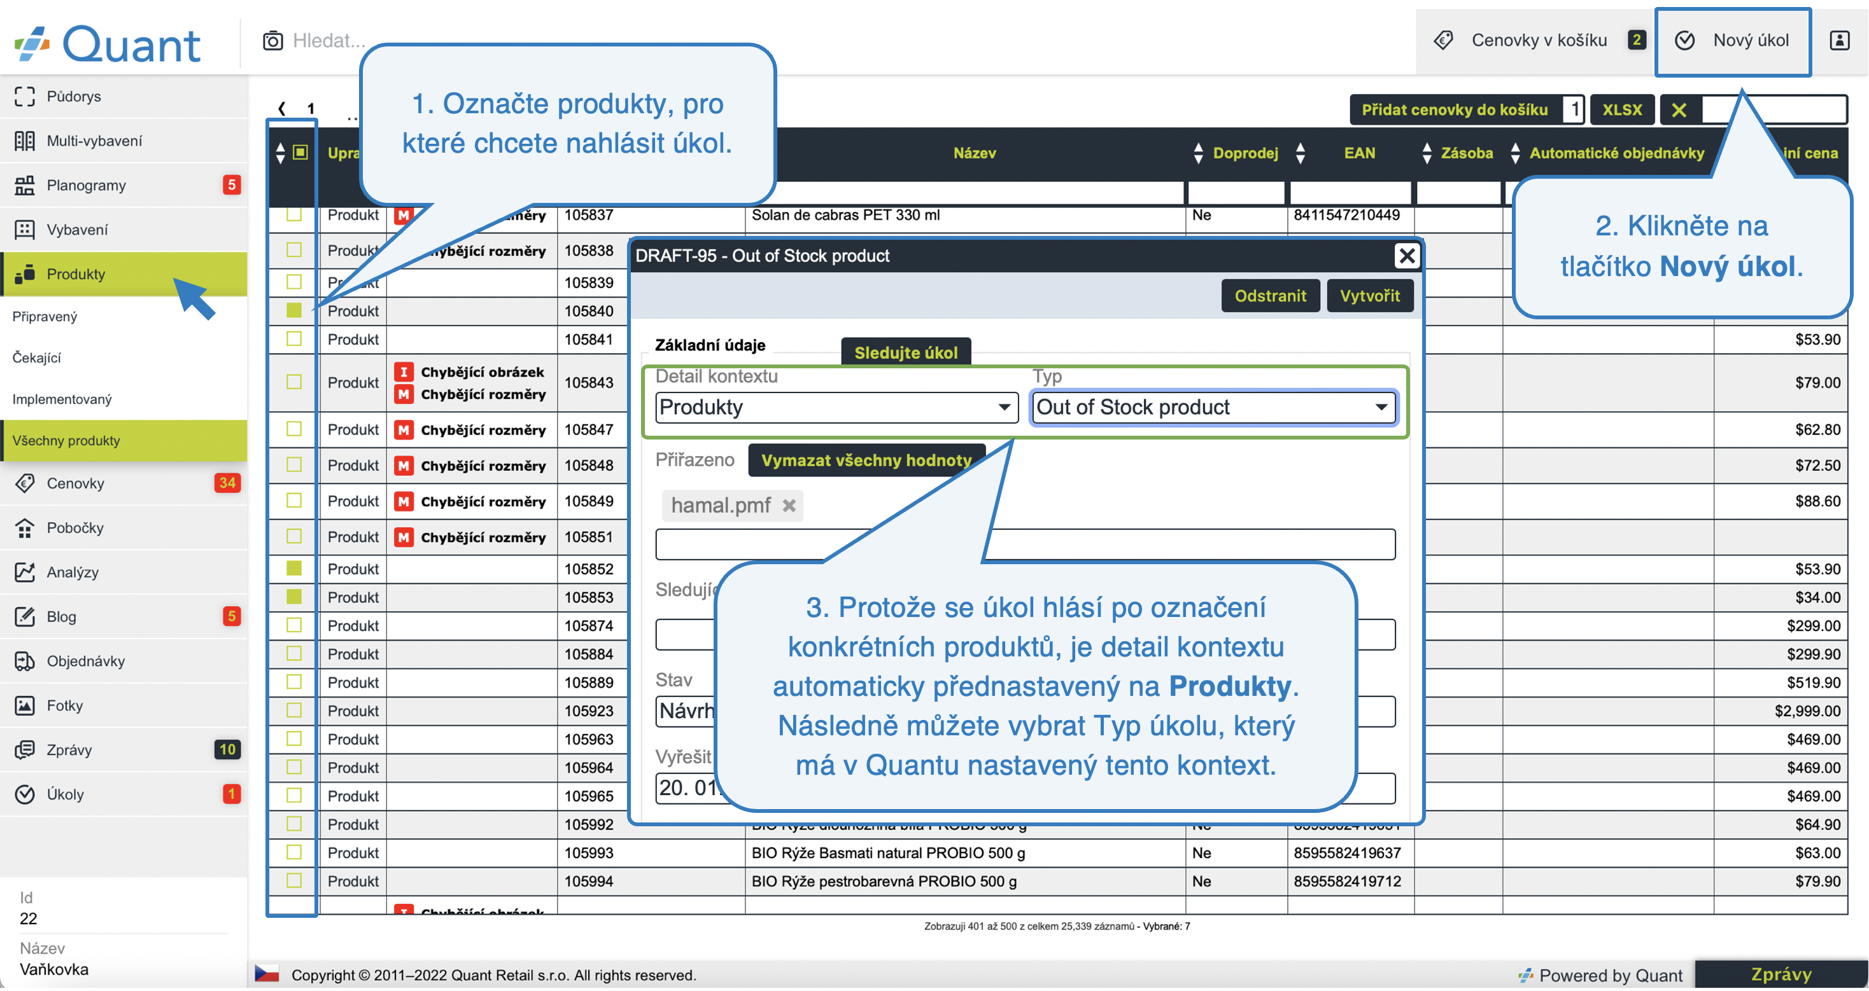Click the EAN column filter field
Image resolution: width=1869 pixels, height=991 pixels.
(x=1350, y=193)
